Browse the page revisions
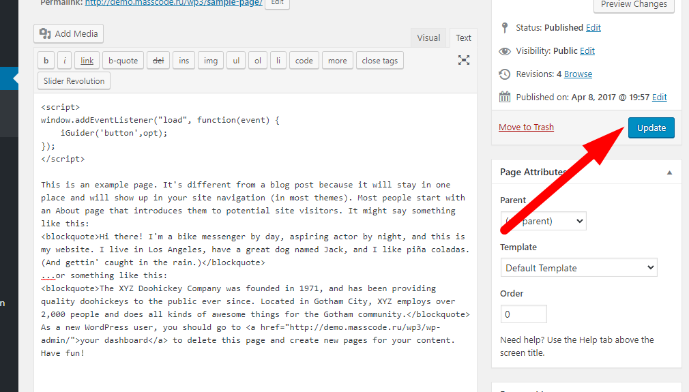Image resolution: width=689 pixels, height=392 pixels. point(578,74)
